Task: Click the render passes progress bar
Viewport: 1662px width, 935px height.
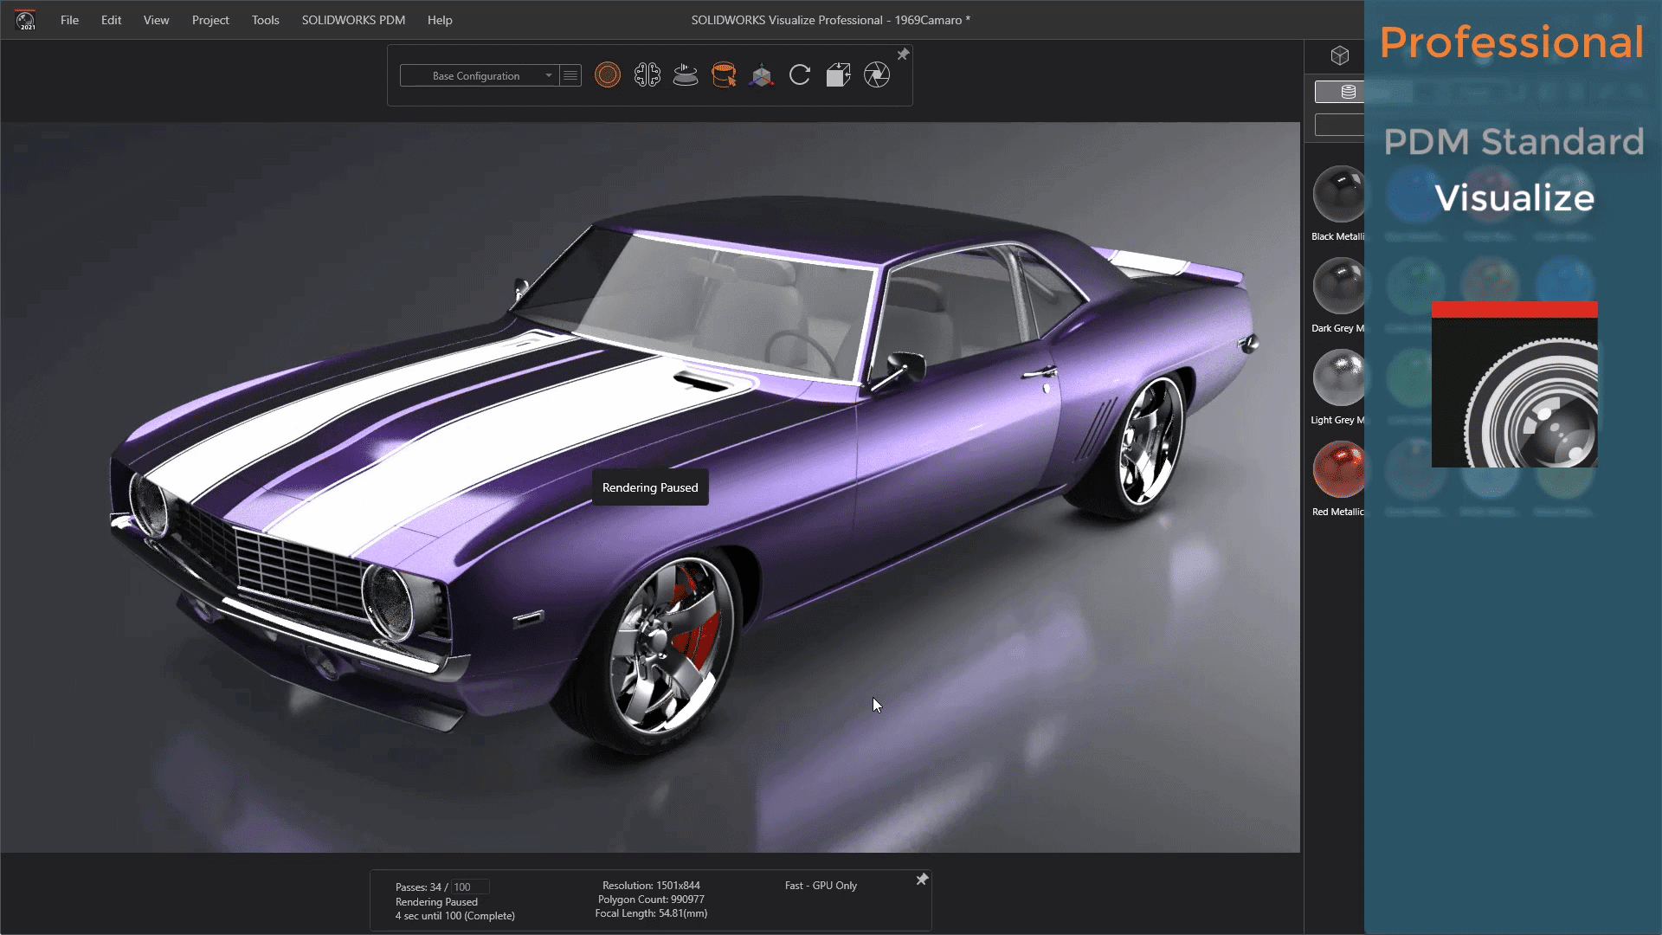Action: [x=461, y=886]
